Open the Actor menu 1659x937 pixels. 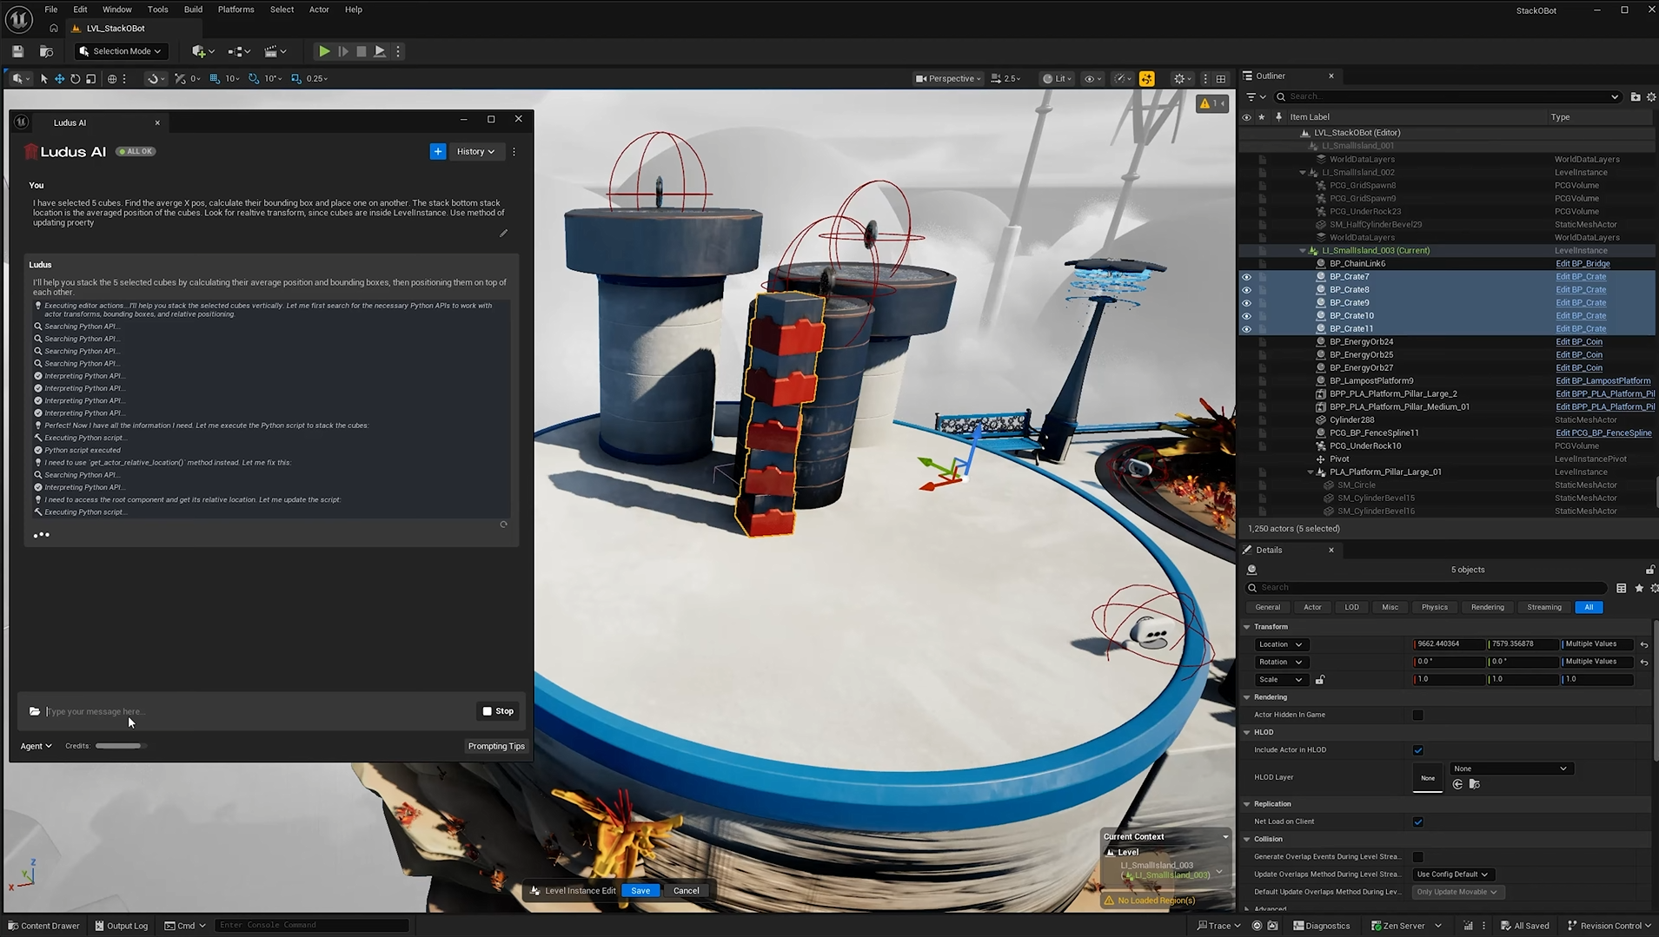(x=319, y=10)
